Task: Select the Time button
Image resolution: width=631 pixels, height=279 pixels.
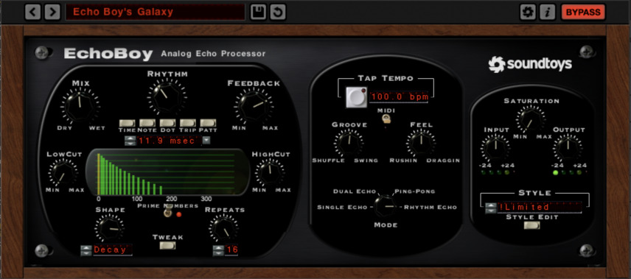Action: [128, 123]
